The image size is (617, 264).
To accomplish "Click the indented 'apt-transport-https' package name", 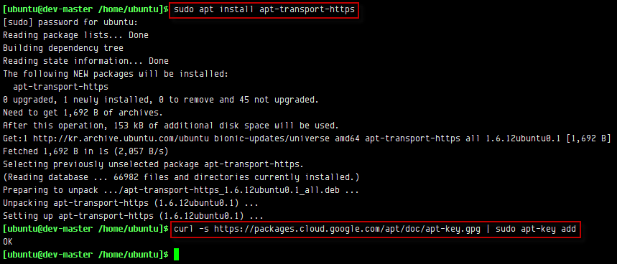I will tap(60, 86).
